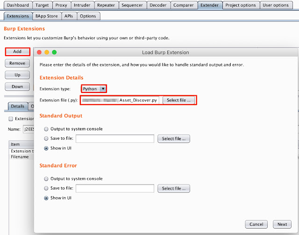Choose Standard Error Save to file

[46, 188]
